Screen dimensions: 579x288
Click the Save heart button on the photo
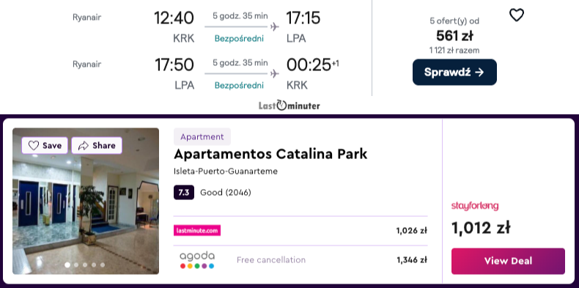coord(45,146)
